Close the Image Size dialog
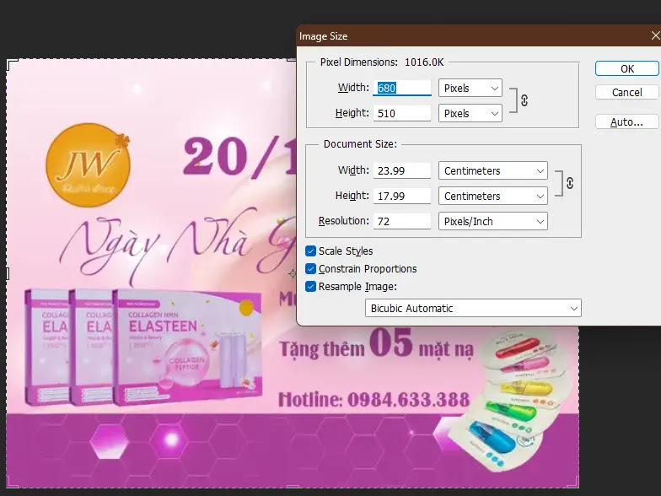 point(654,35)
